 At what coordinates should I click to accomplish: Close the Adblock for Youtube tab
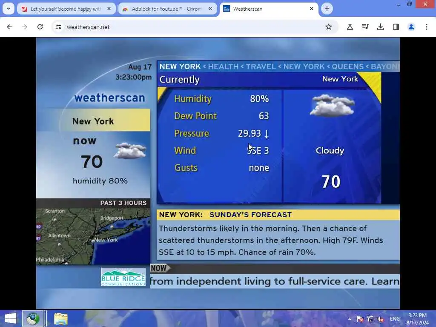tap(210, 9)
